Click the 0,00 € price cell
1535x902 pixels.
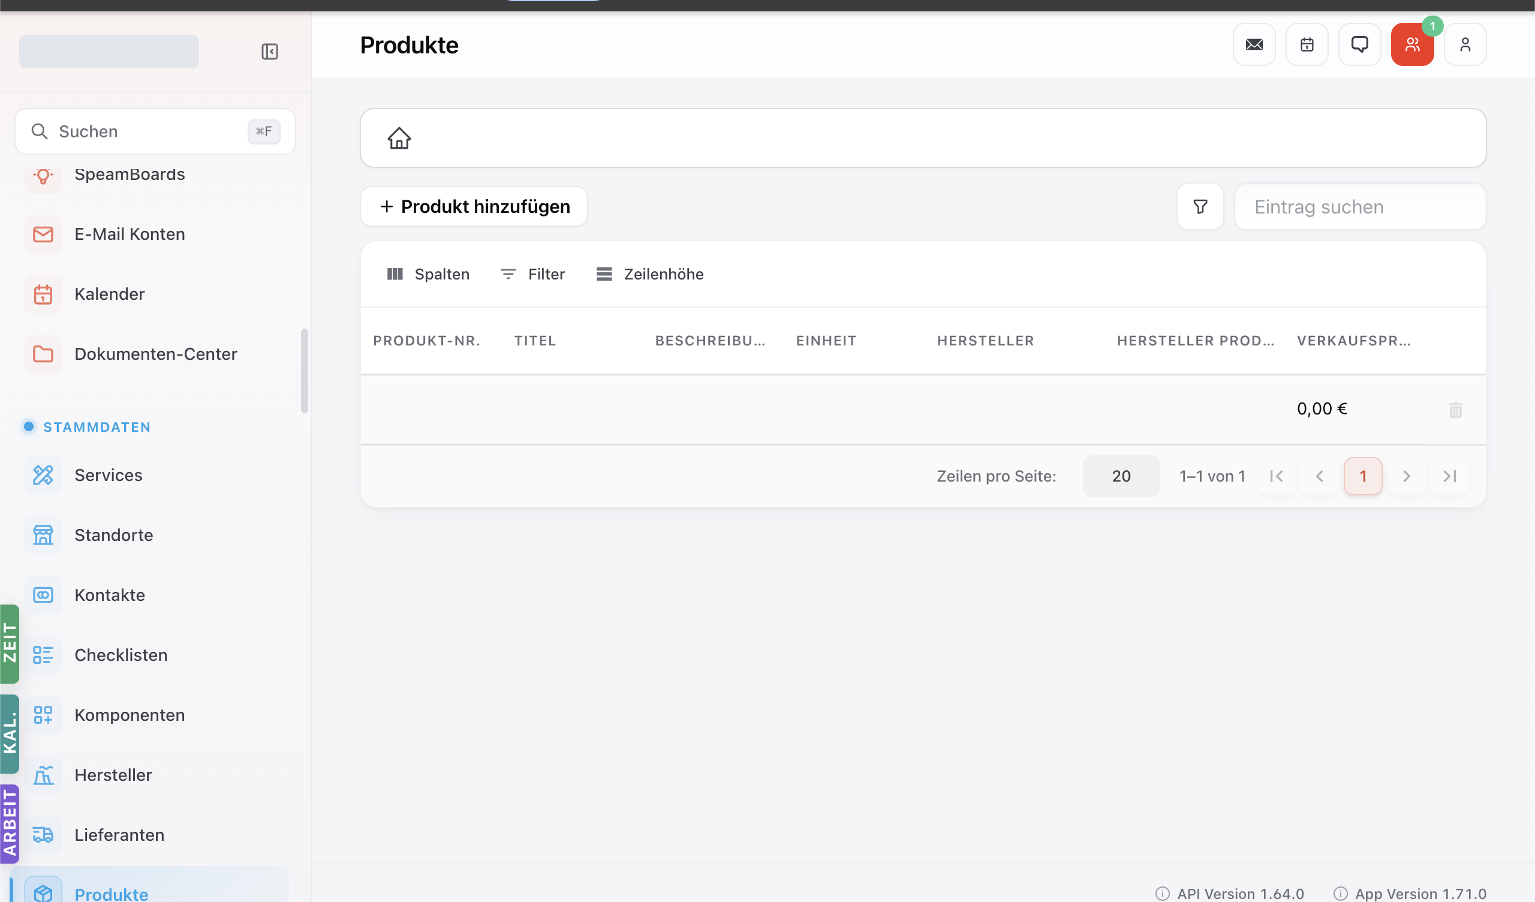coord(1322,409)
